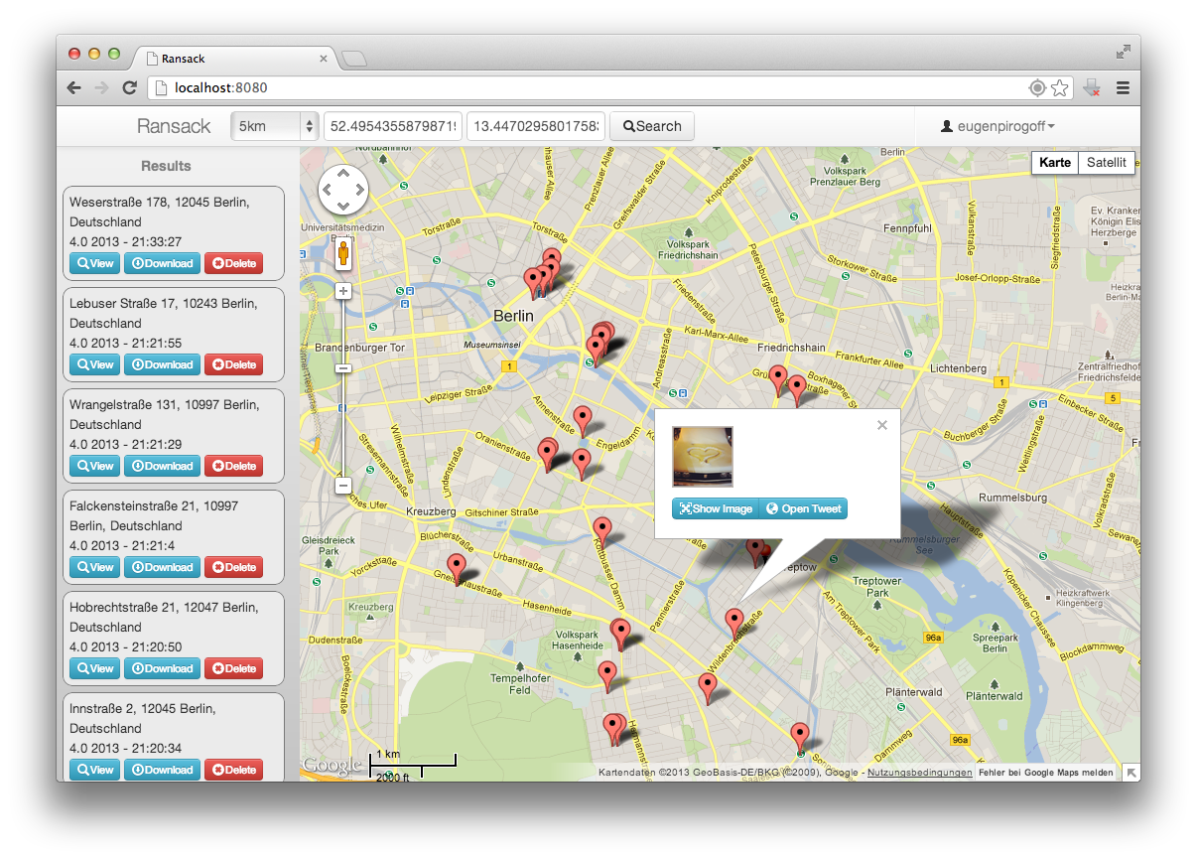Select the Ransack browser tab
Screen dimensions: 1197x860
233,59
